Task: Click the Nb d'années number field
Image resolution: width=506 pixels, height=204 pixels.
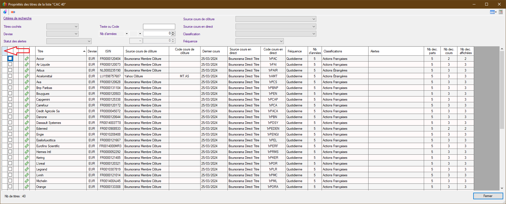Action: point(157,34)
